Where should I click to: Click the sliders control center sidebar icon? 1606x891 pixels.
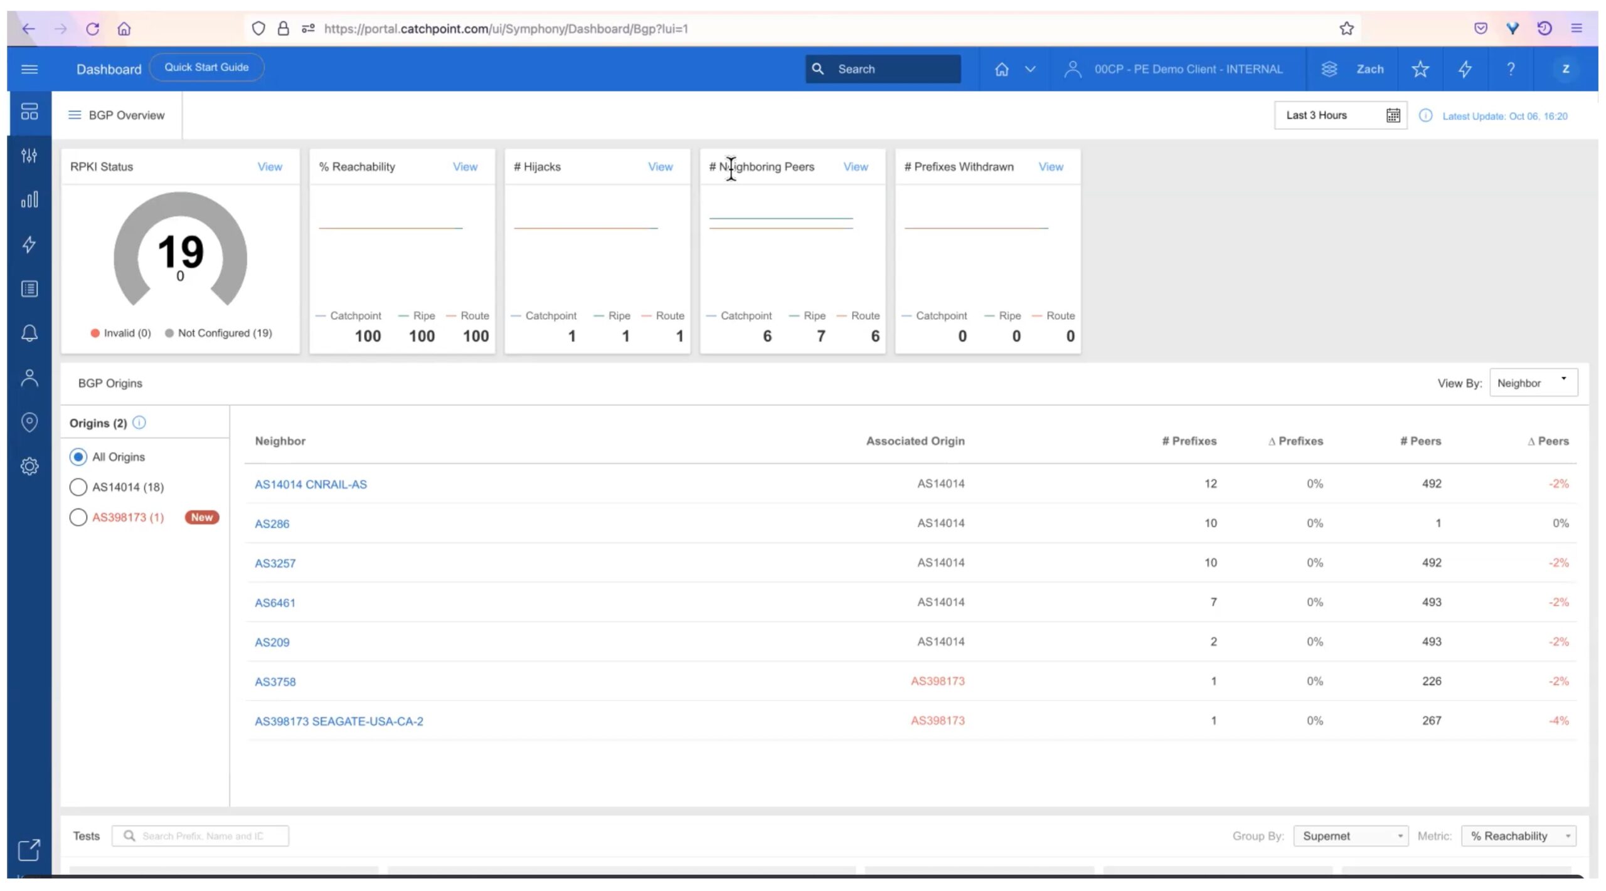[x=29, y=156]
